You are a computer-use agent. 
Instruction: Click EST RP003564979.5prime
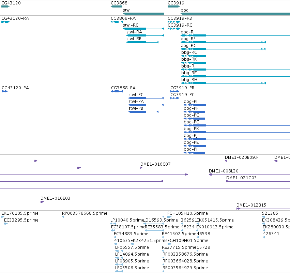tap(164, 271)
